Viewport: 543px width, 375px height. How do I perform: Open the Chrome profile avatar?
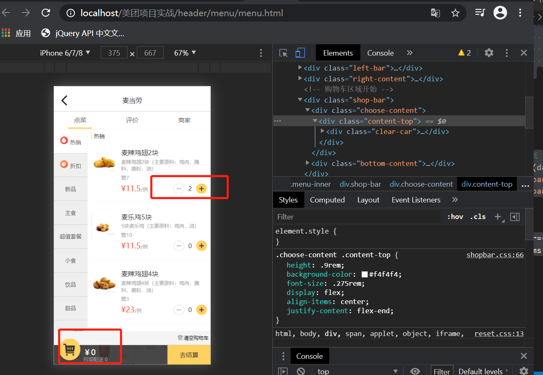pos(500,13)
